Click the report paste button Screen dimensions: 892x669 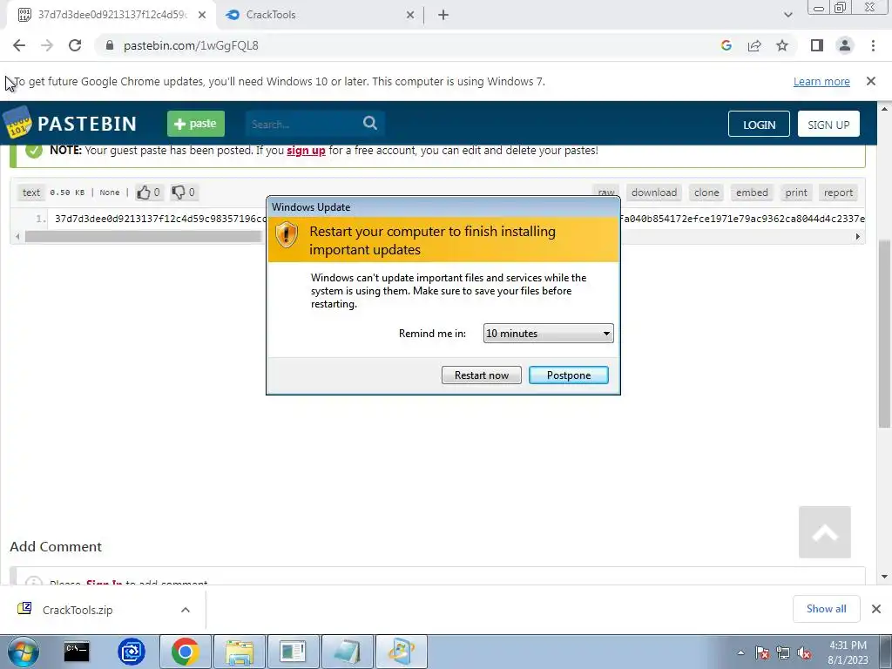pyautogui.click(x=838, y=193)
